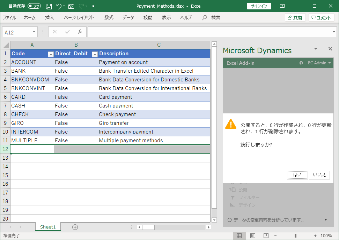Click the vertical scroll down arrow

point(214,220)
